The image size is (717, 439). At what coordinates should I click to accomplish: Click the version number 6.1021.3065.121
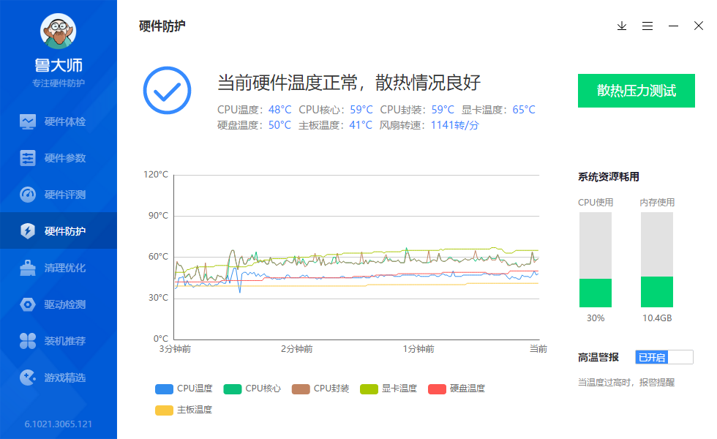pos(59,424)
